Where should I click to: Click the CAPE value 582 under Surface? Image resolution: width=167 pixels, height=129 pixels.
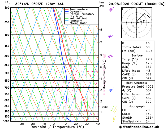click(149, 74)
